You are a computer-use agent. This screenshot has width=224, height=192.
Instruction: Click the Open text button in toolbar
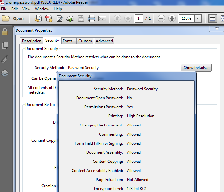(18, 18)
